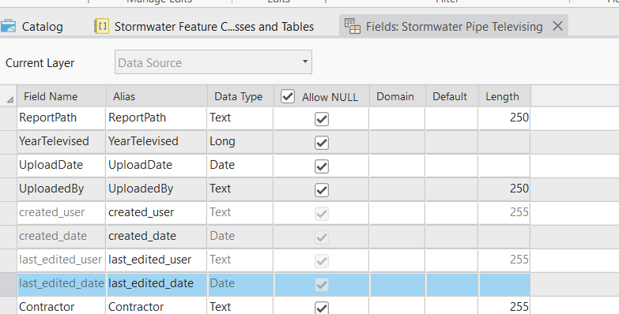Edit the created_user alias cell
This screenshot has width=619, height=314.
point(157,212)
